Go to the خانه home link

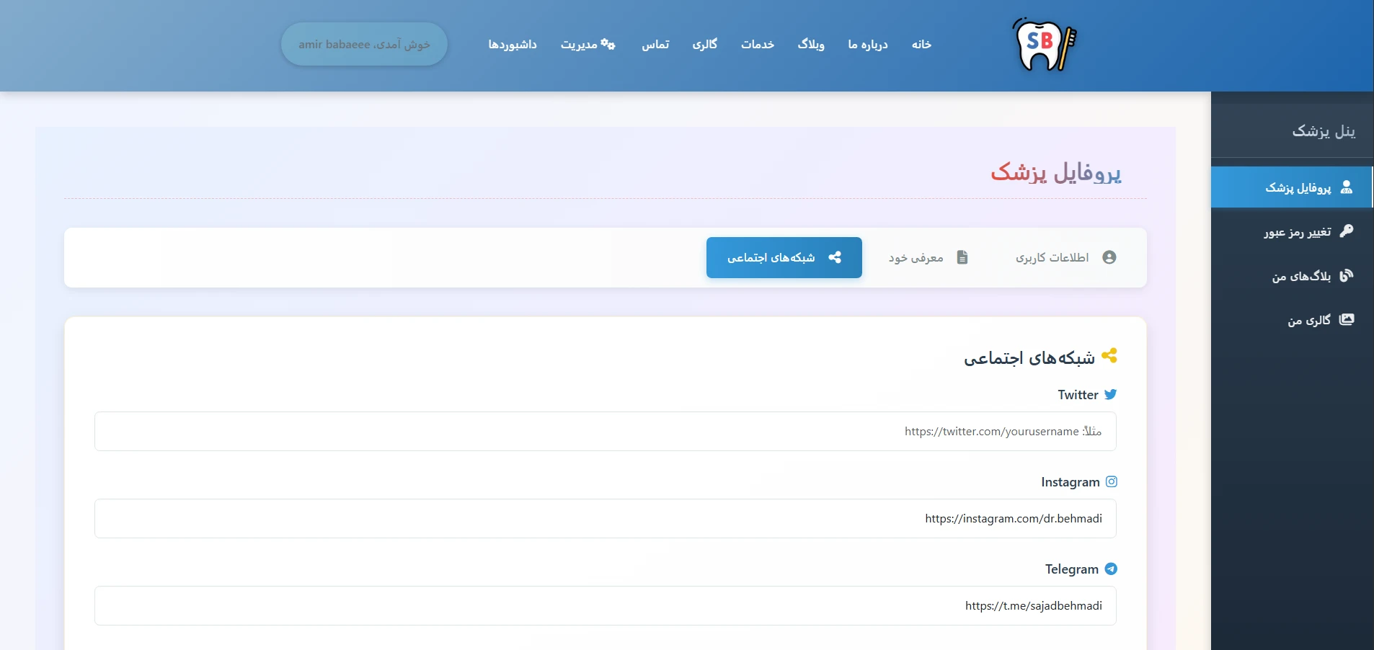pos(921,45)
